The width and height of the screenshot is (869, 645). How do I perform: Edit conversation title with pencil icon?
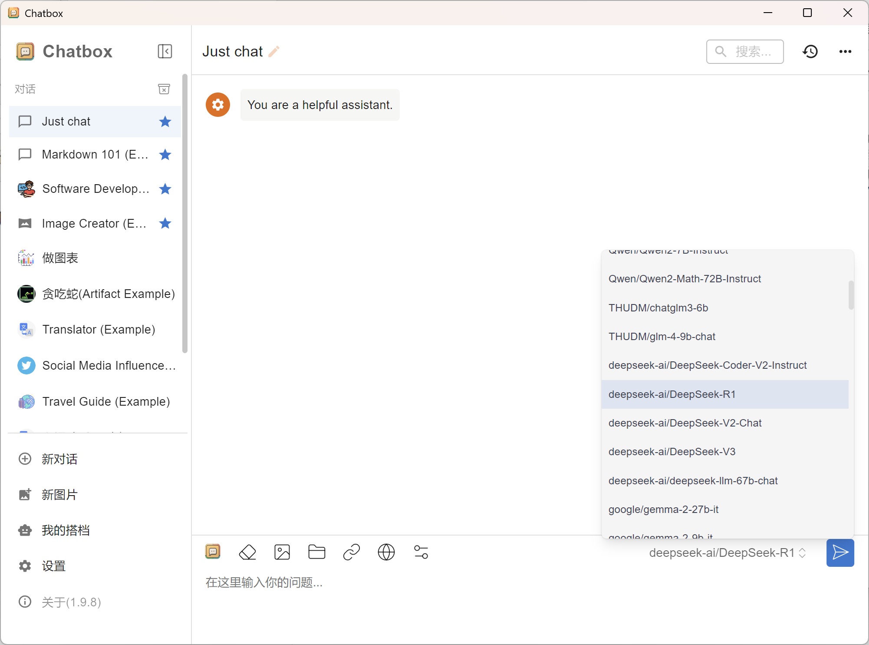[274, 52]
